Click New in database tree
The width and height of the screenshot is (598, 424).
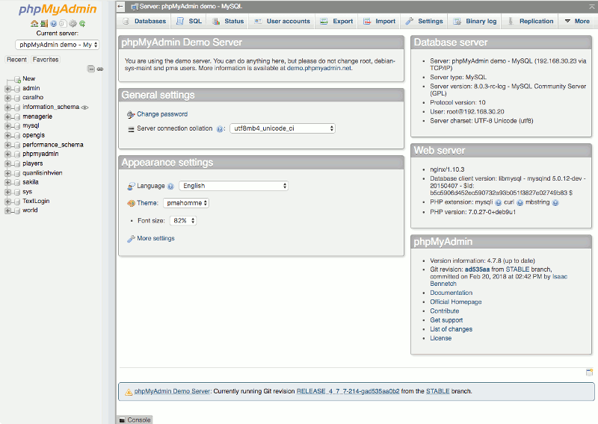[x=28, y=79]
